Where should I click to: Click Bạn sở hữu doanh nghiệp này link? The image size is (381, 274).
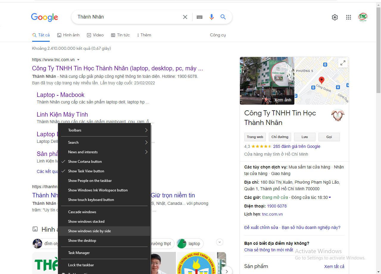click(311, 227)
